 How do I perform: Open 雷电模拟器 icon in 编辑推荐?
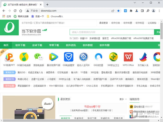click(x=131, y=107)
